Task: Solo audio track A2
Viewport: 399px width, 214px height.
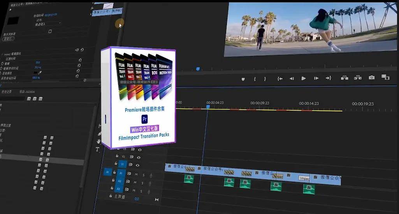Action: (142, 183)
